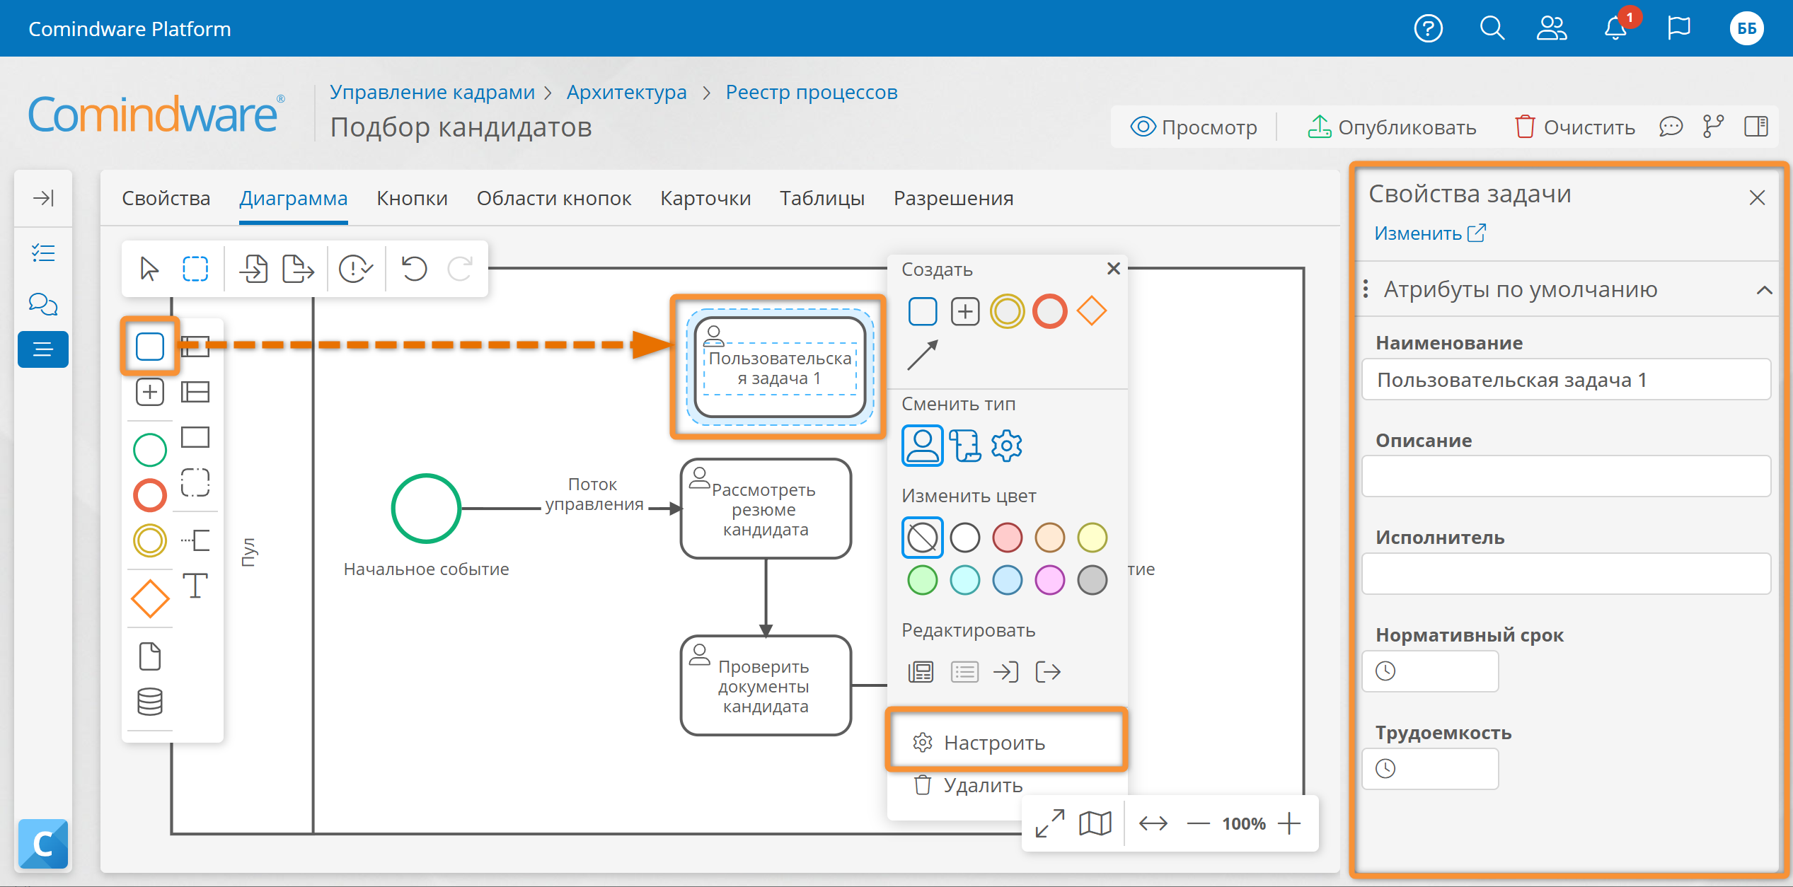This screenshot has width=1793, height=887.
Task: Pick the task rounded square palette element
Action: coord(150,347)
